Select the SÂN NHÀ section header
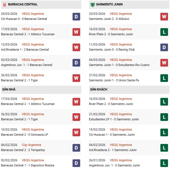This screenshot has width=170, height=169. click(9, 90)
